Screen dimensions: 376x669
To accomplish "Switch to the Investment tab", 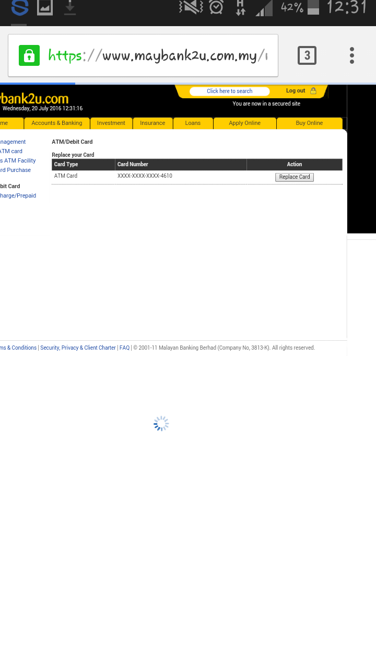I will point(111,123).
